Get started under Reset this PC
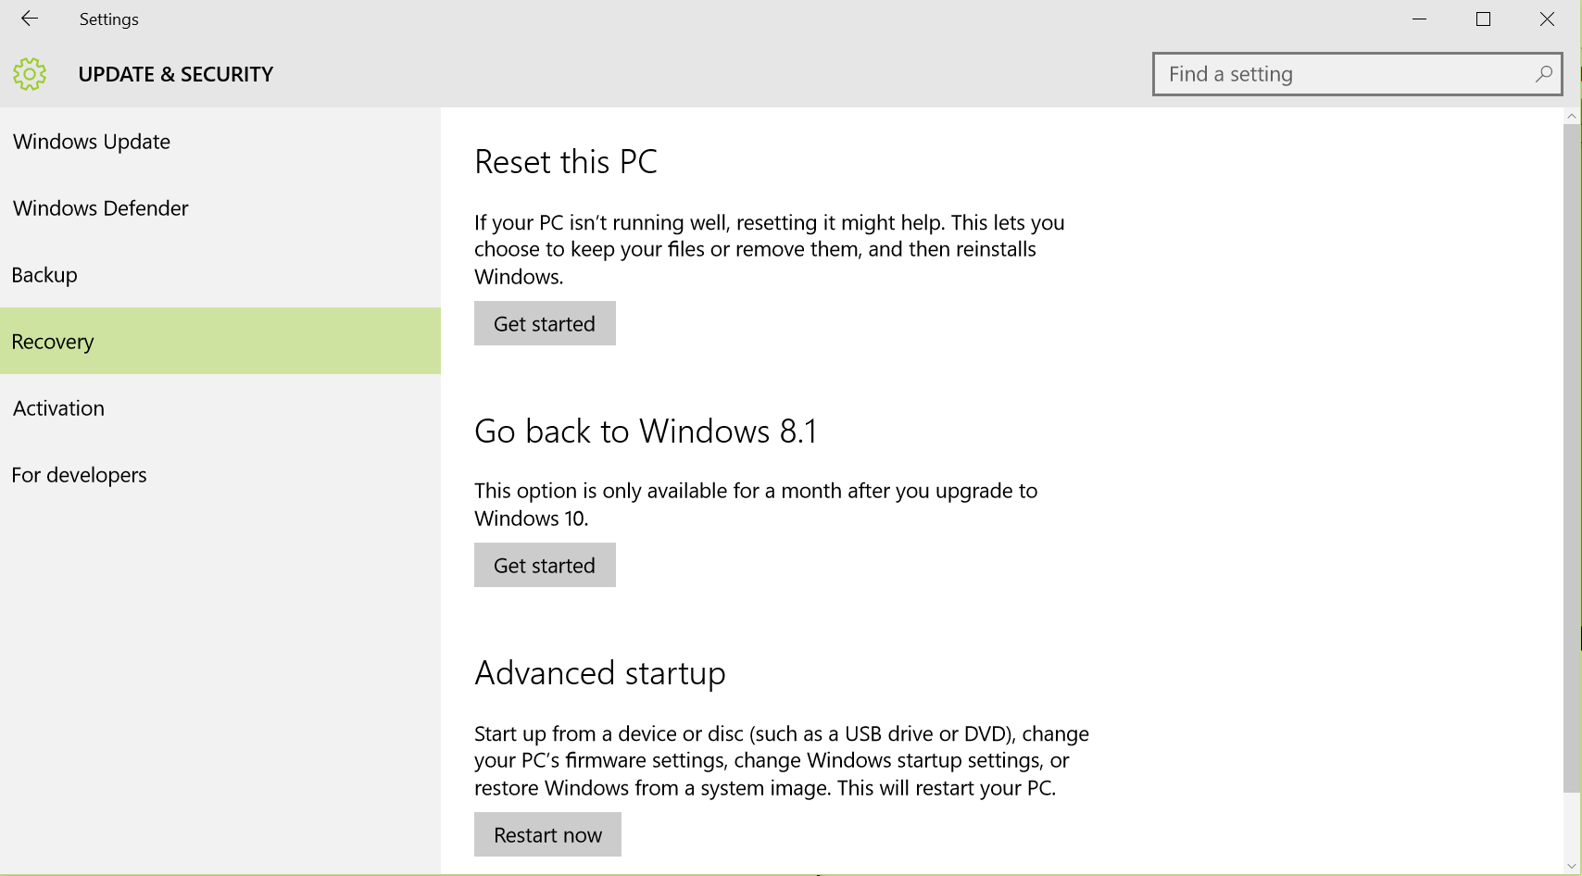 545,323
